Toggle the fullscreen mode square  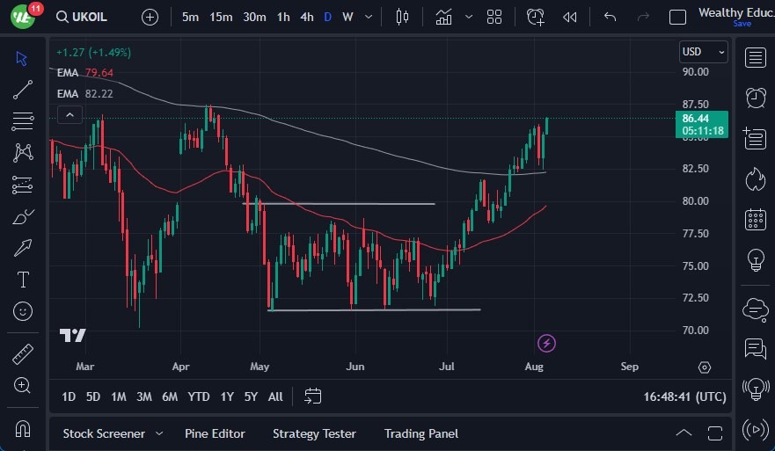click(677, 17)
